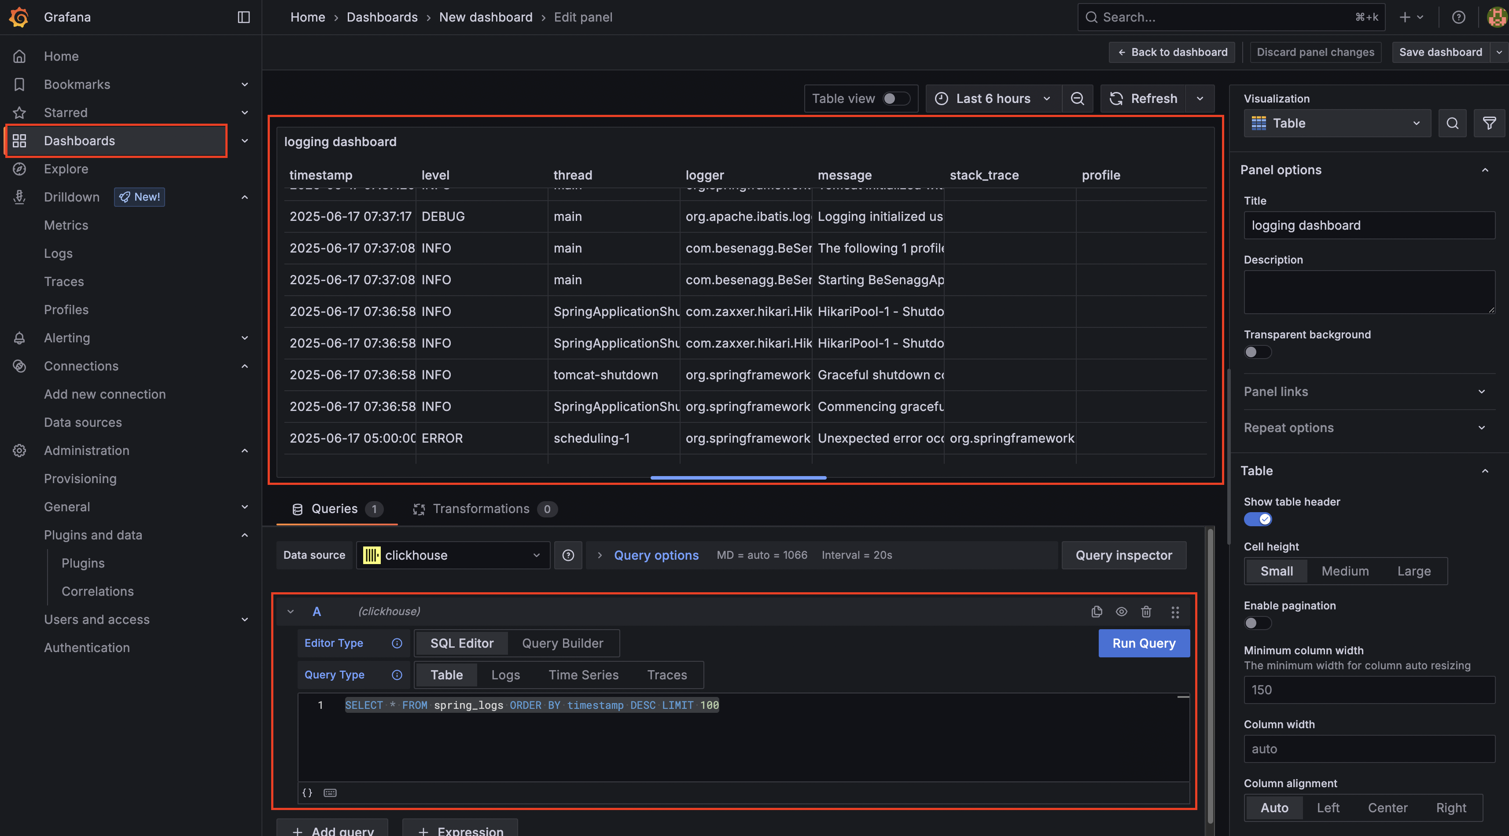The height and width of the screenshot is (836, 1509).
Task: Open the help question-mark icon in top bar
Action: (1459, 17)
